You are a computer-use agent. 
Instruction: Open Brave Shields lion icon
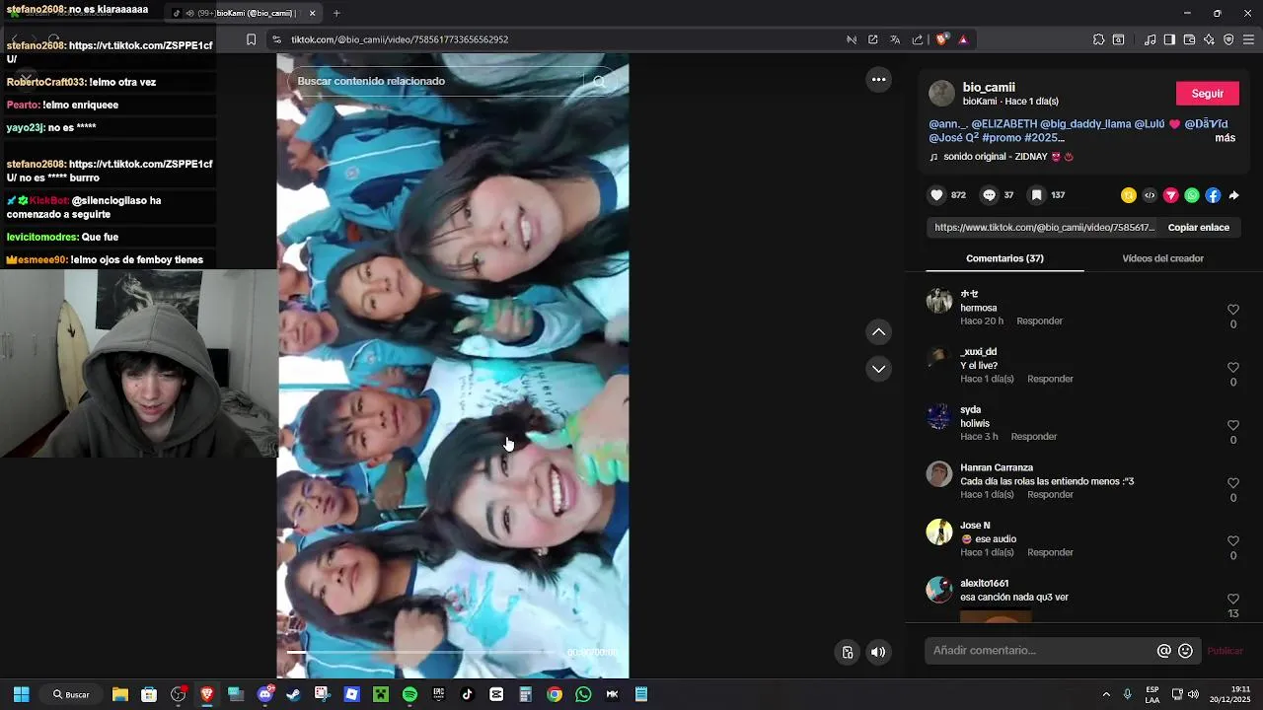pyautogui.click(x=941, y=39)
